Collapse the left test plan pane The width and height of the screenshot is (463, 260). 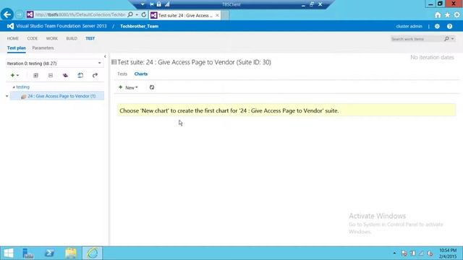105,56
